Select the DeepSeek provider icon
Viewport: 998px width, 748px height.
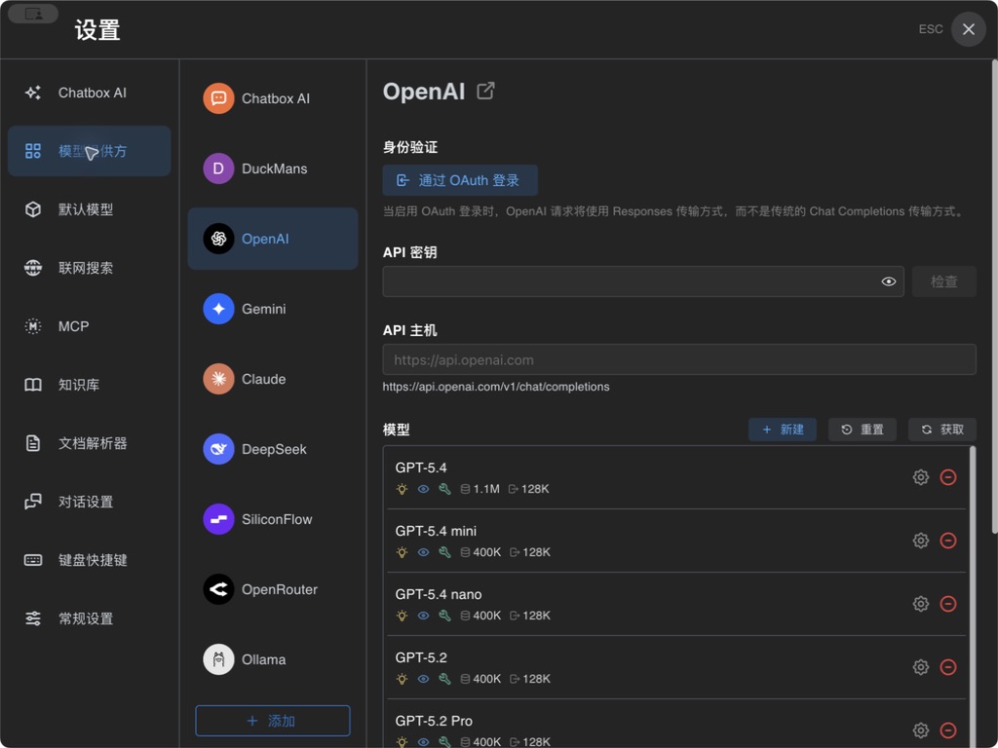pos(218,449)
